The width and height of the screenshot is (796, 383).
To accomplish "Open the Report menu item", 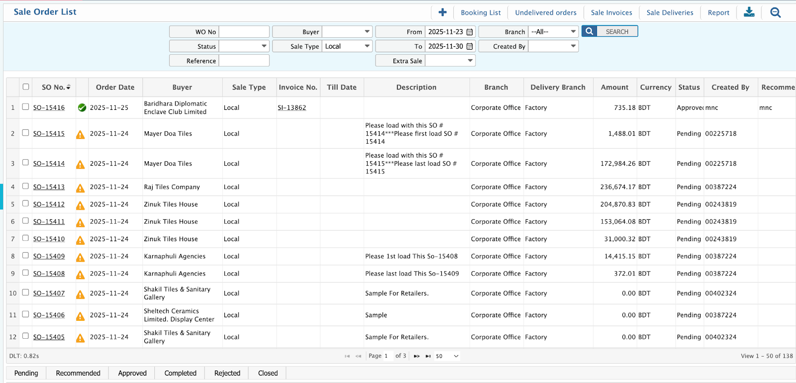I will [718, 12].
